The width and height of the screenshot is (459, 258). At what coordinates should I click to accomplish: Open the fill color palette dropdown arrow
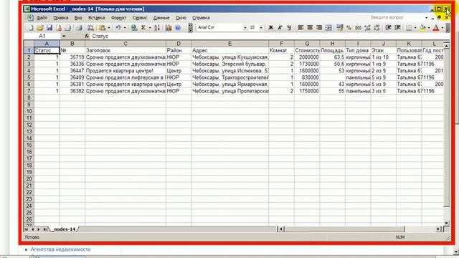click(x=429, y=28)
